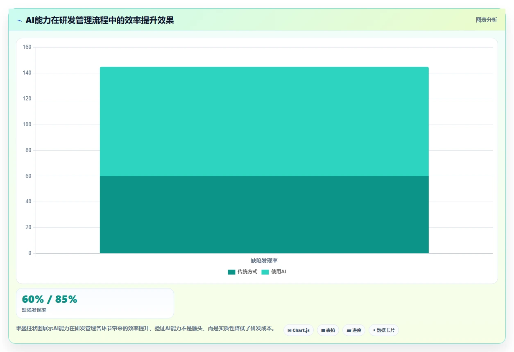Click the 图表分析 label in the header
This screenshot has width=514, height=352.
(x=486, y=20)
